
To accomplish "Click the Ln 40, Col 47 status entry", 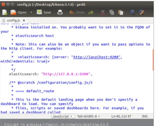I will 121,116.
